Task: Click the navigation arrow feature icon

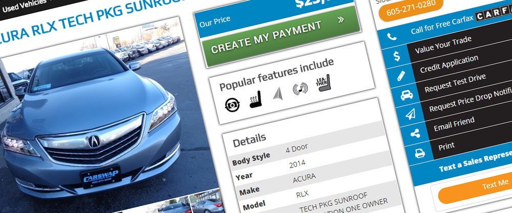Action: [x=278, y=94]
